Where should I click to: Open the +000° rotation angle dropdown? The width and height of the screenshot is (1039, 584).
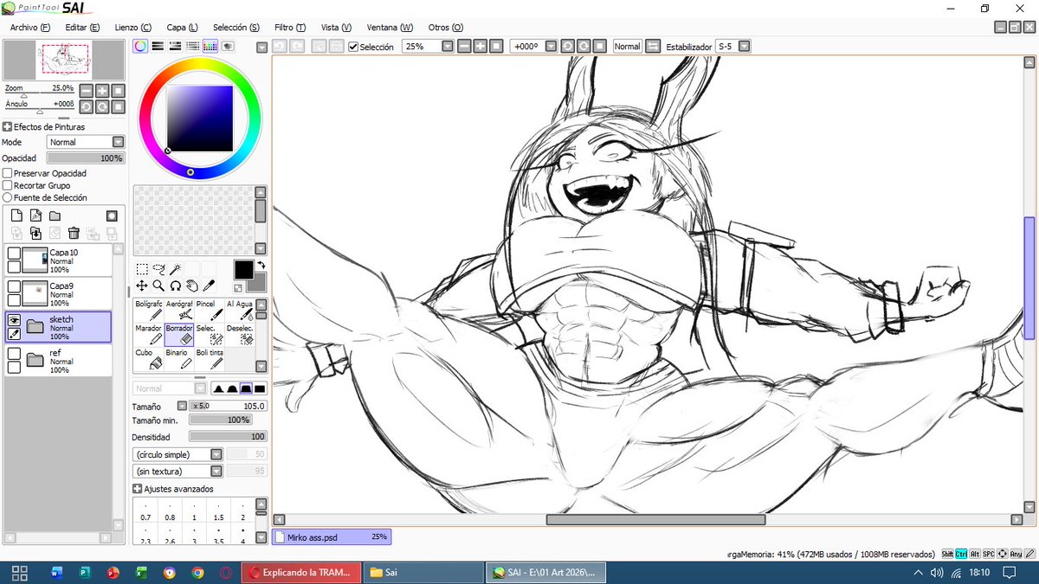pos(550,47)
